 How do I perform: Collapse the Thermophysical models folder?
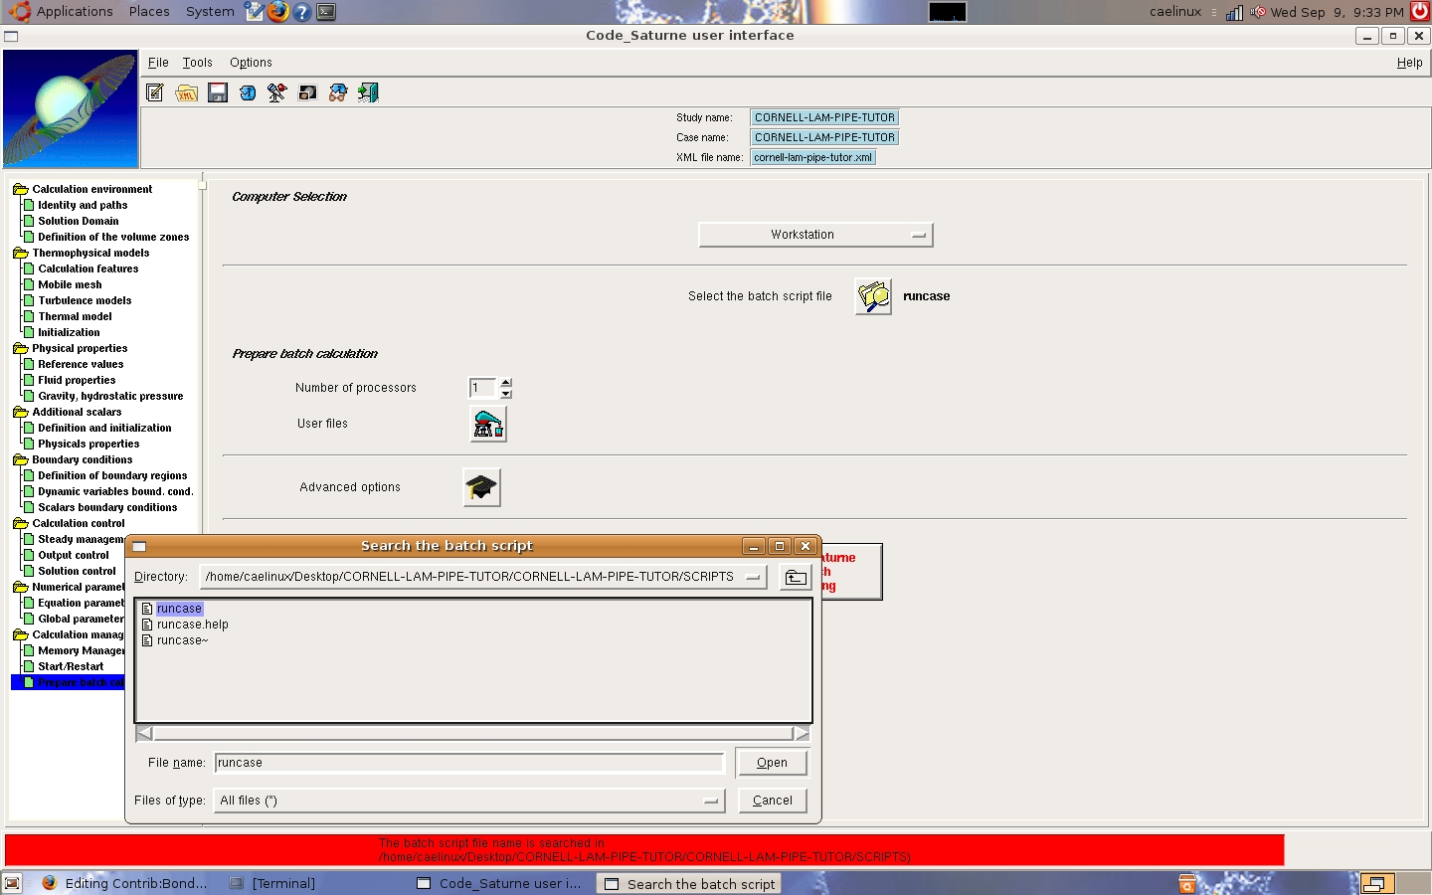coord(20,253)
